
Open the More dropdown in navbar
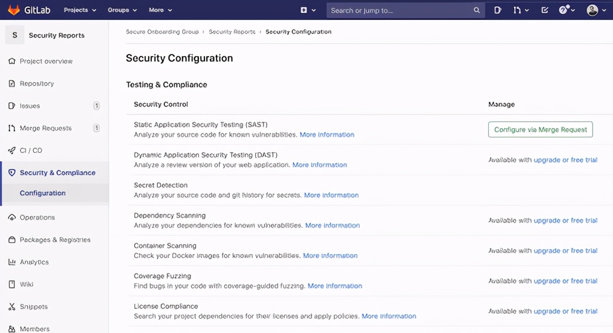point(160,10)
